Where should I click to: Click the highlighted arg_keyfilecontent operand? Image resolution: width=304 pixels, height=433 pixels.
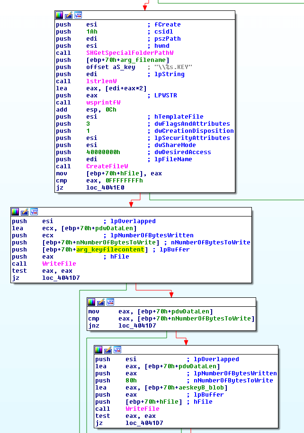(x=110, y=250)
